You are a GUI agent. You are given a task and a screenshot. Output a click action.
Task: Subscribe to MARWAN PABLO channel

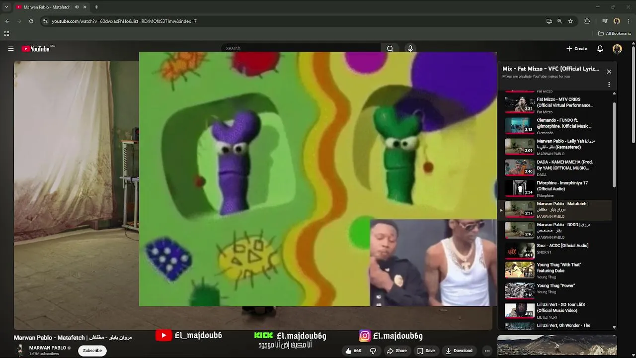[x=92, y=351]
